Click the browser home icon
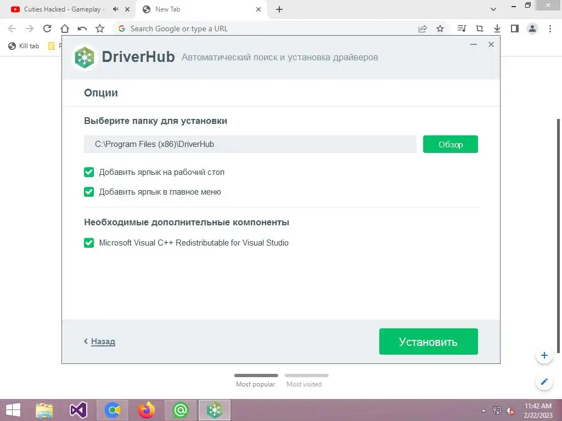562x421 pixels. (x=65, y=29)
